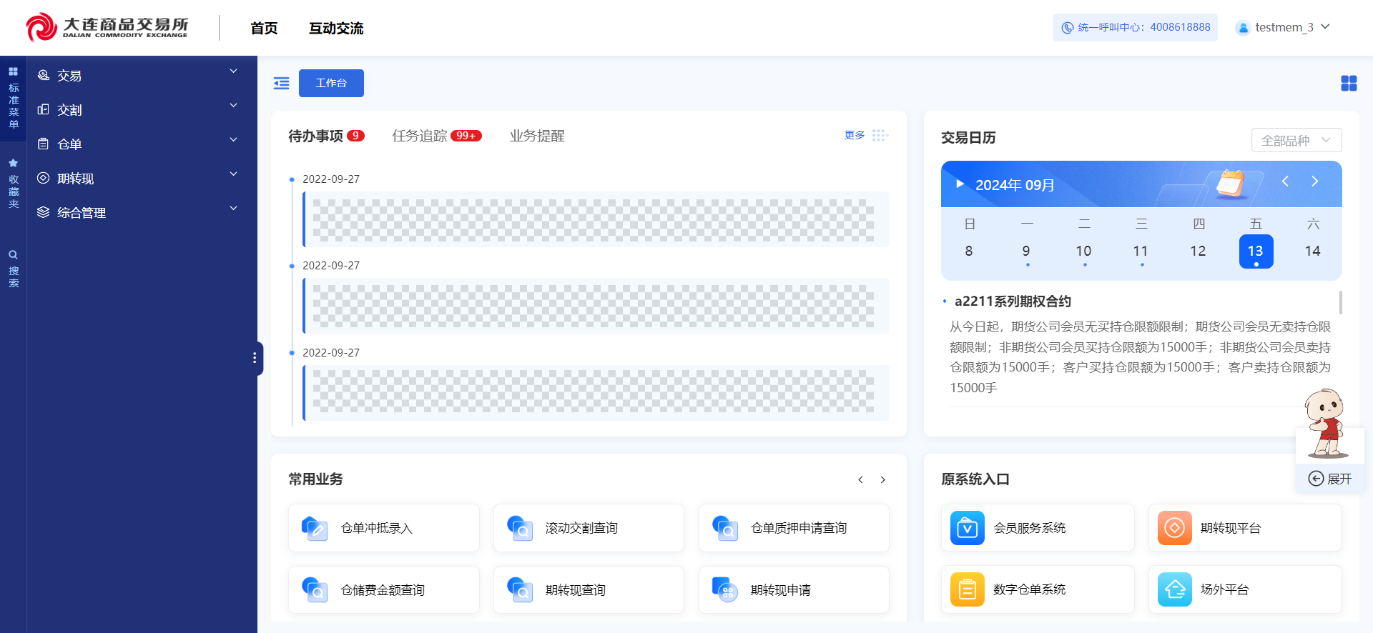Open 会员服务系统 icon
Image resolution: width=1373 pixels, height=633 pixels.
[x=967, y=528]
